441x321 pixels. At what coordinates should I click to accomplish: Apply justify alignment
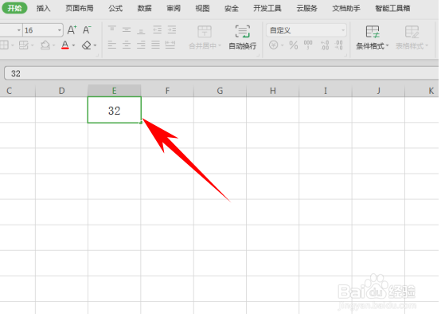point(155,45)
